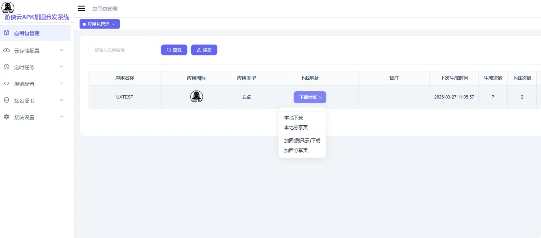
Task: Click the shield icon for 签名证书
Action: coord(7,100)
